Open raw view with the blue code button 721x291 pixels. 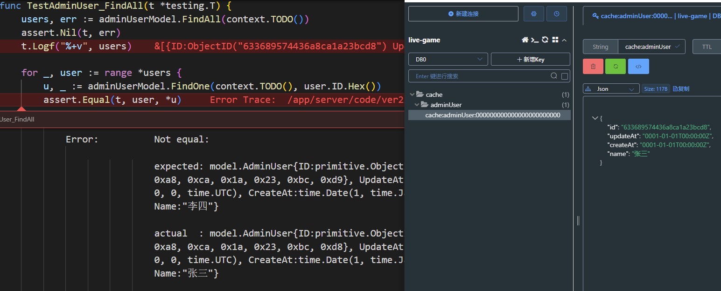pyautogui.click(x=638, y=66)
